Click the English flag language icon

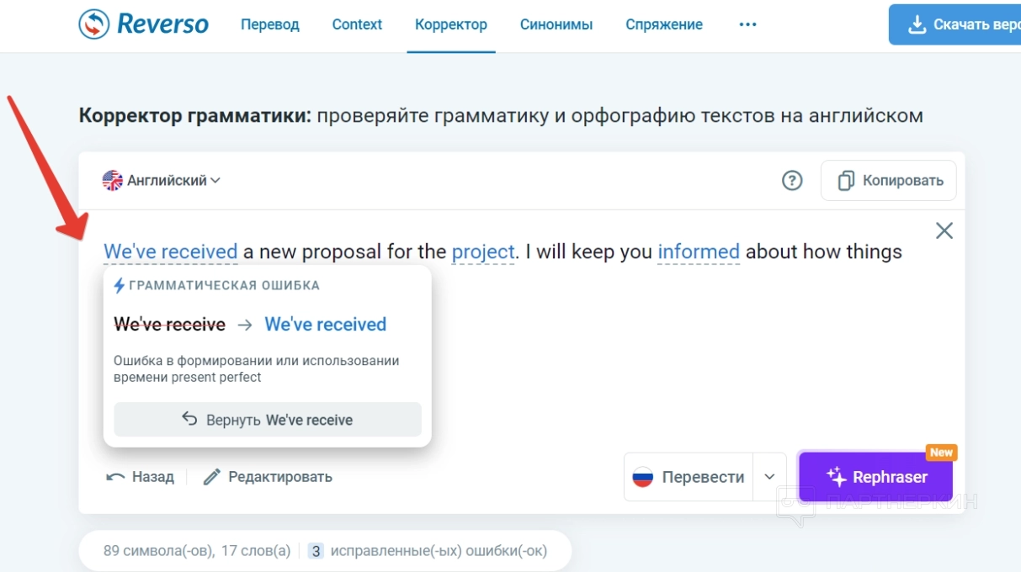click(112, 180)
